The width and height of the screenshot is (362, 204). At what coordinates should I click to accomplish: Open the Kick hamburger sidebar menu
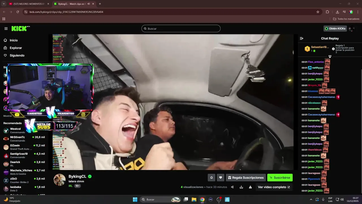[6, 29]
